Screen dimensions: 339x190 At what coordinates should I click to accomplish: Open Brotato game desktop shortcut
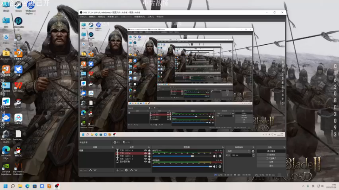[18, 103]
